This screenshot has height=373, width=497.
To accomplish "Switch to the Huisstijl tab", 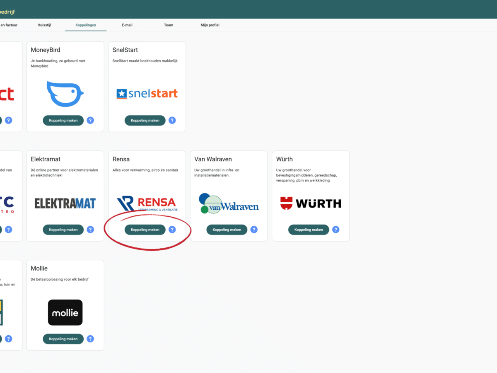I will pyautogui.click(x=44, y=25).
